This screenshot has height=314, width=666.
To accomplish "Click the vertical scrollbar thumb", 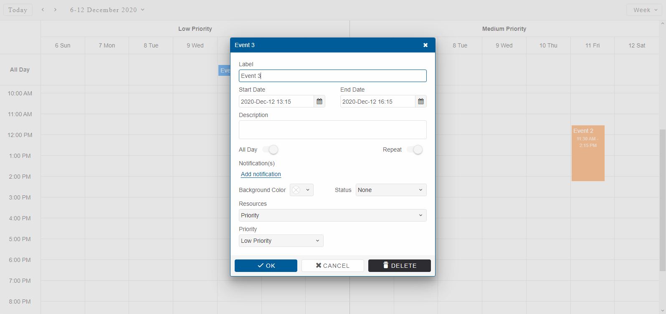I will click(x=662, y=200).
